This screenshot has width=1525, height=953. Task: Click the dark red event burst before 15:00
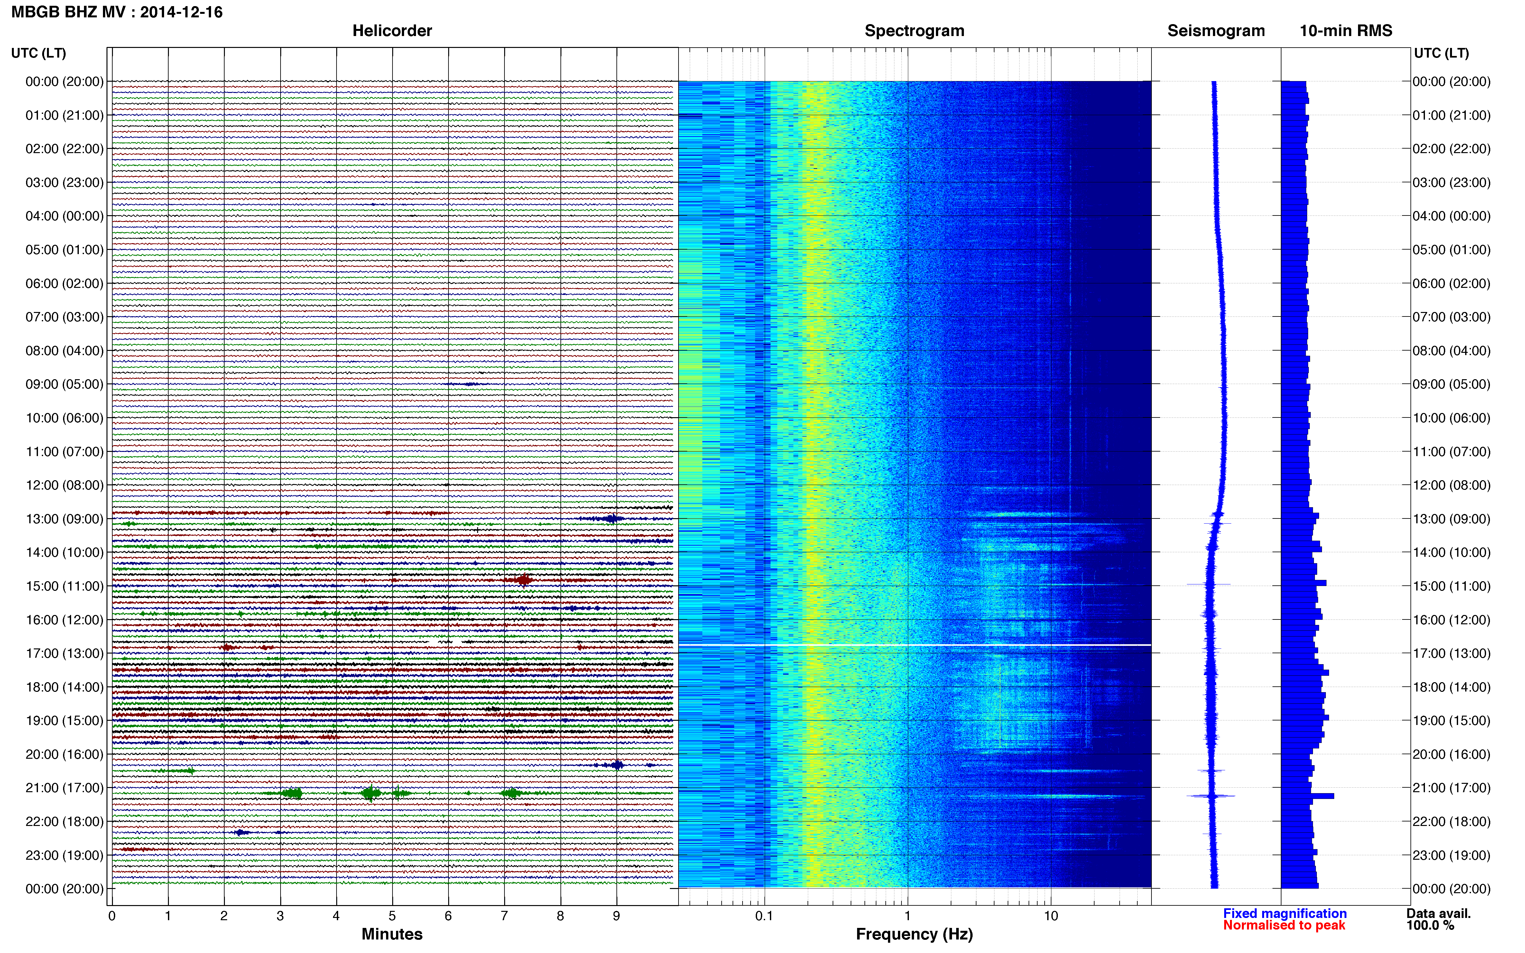523,580
